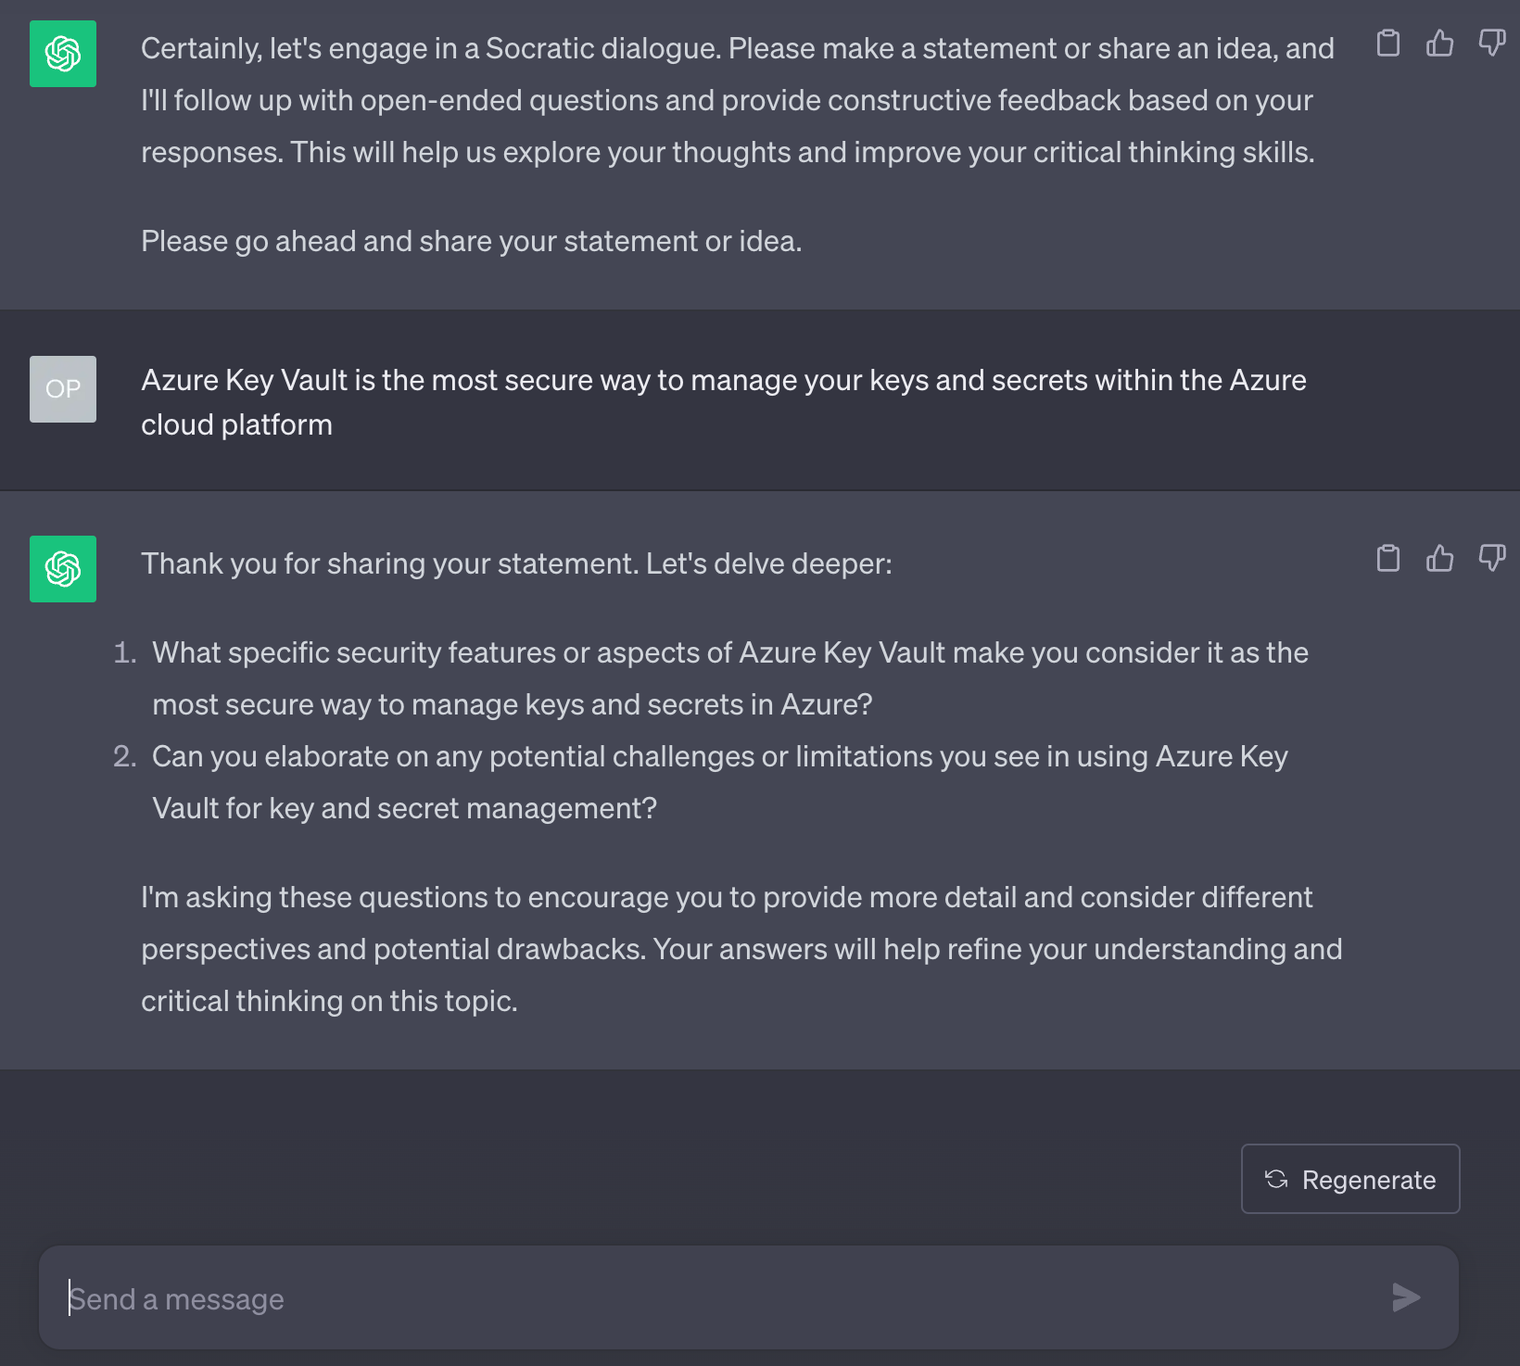1520x1366 pixels.
Task: Copy the Socratic questions response
Action: tap(1387, 559)
